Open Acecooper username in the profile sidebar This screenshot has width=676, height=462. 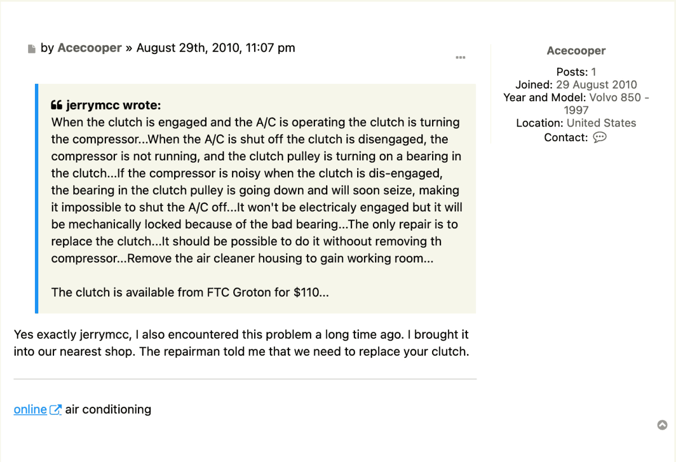coord(576,51)
